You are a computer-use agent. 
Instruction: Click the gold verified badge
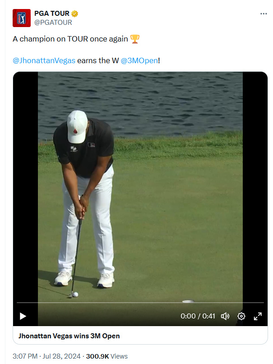coord(74,14)
